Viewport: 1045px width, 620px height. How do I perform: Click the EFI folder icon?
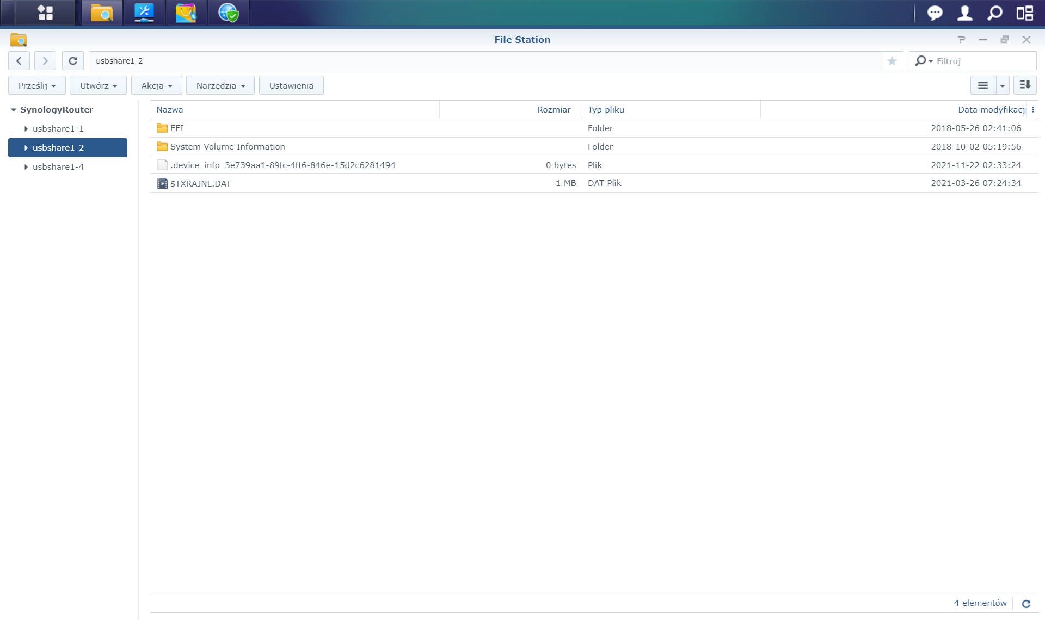(162, 128)
